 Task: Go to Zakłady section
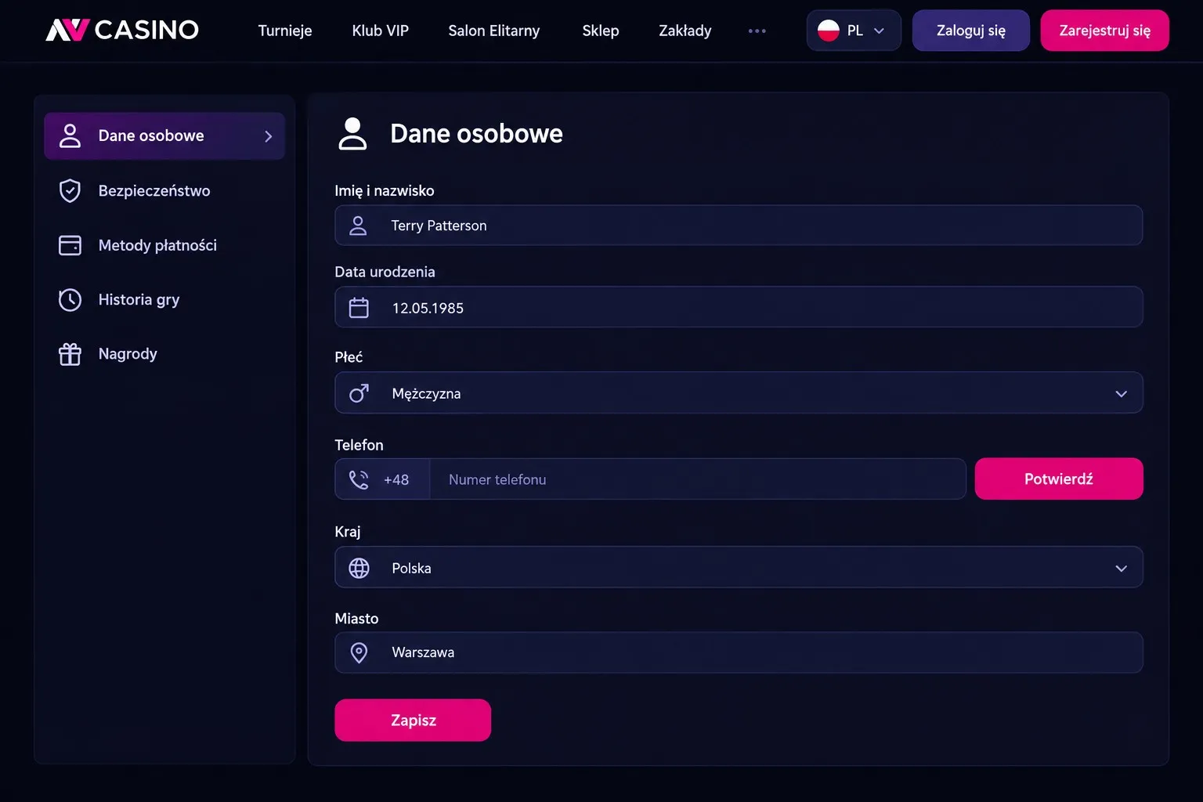point(685,31)
